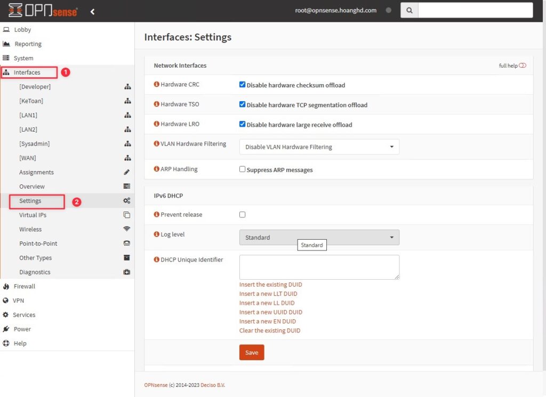Click the VPN globe icon
Viewport: 546px width, 397px height.
point(5,300)
